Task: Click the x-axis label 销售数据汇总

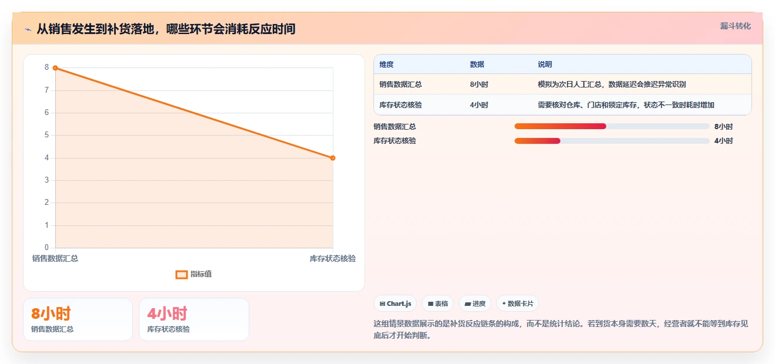Action: pyautogui.click(x=55, y=258)
